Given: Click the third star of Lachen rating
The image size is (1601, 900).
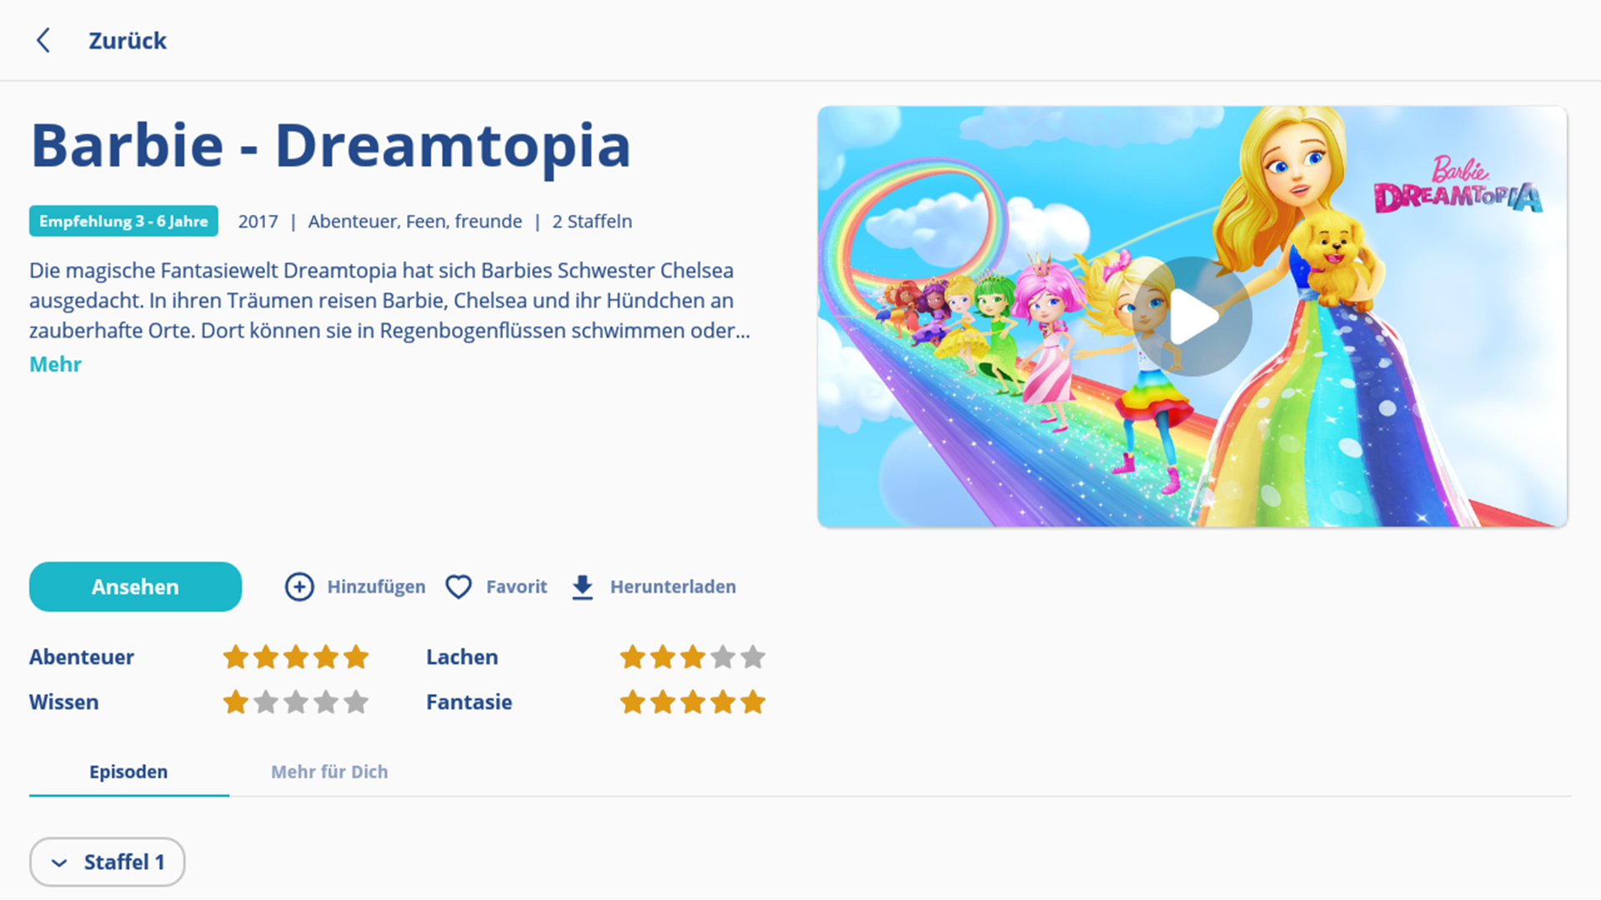Looking at the screenshot, I should (693, 657).
